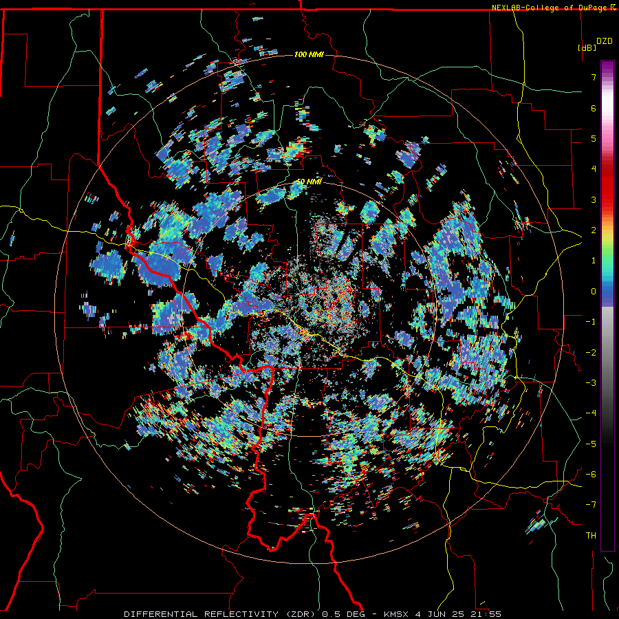Click the 100 NMI range ring label
619x619 pixels.
click(x=309, y=54)
